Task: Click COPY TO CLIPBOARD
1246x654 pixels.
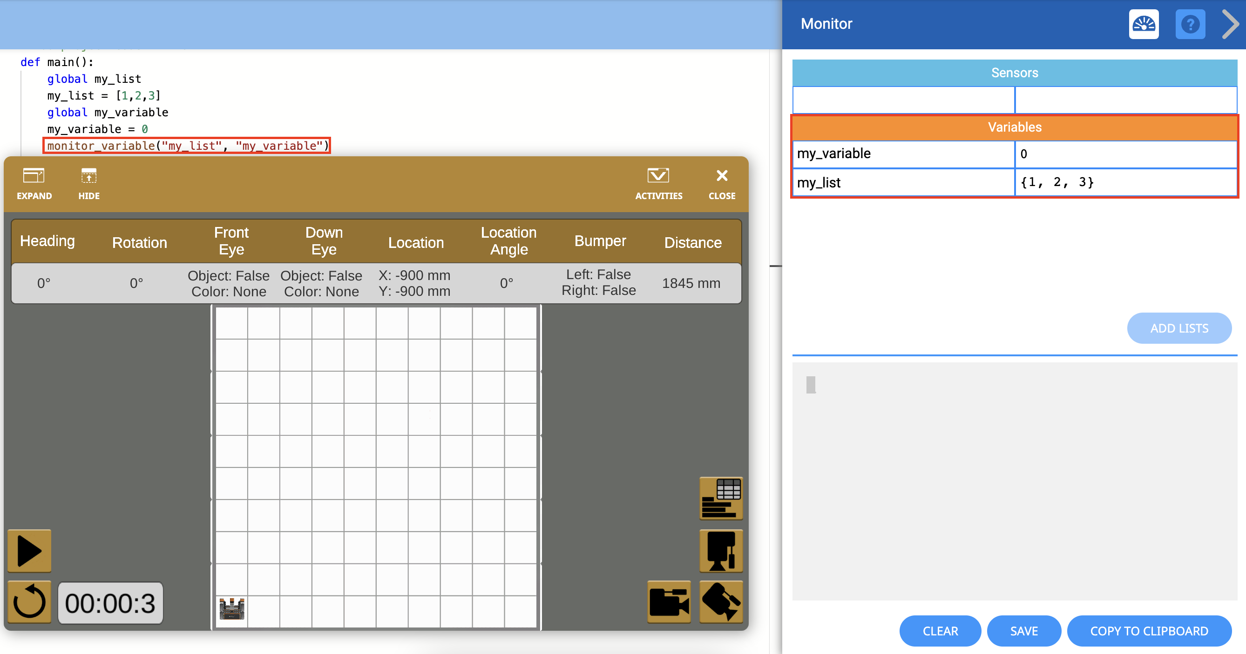Action: tap(1149, 631)
